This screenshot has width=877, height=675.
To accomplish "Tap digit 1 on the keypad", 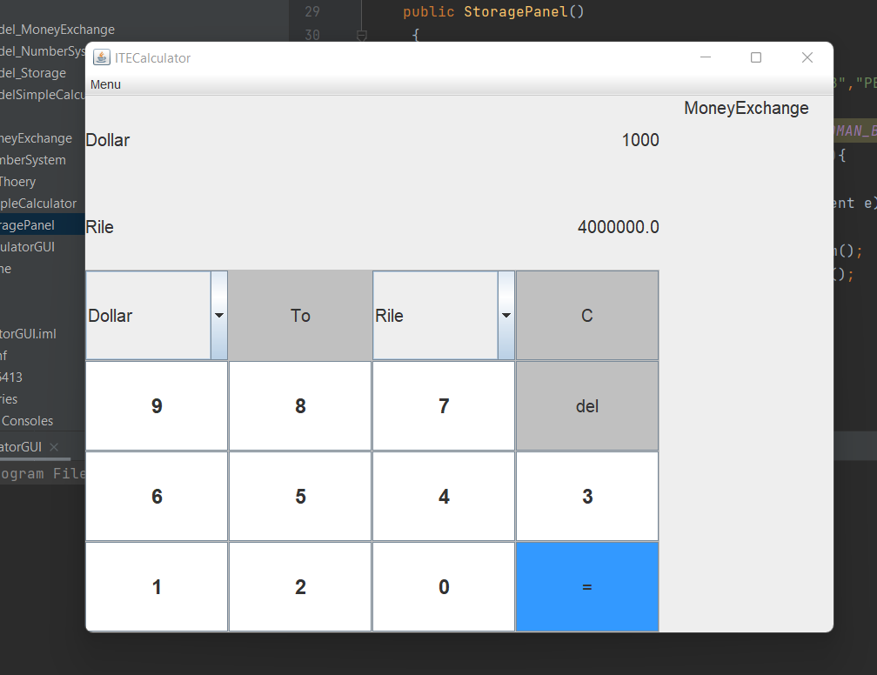I will [x=157, y=586].
